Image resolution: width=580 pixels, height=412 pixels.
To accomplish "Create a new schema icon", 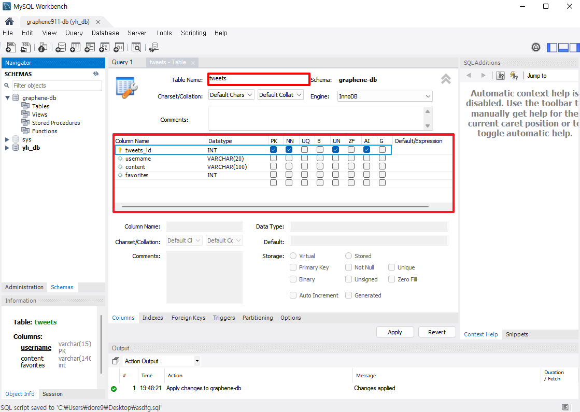I will pos(61,47).
